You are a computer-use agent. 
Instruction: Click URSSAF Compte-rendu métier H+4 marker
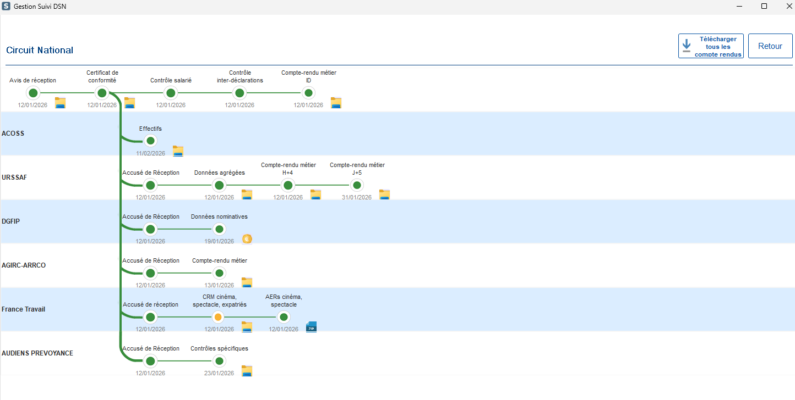coord(288,185)
